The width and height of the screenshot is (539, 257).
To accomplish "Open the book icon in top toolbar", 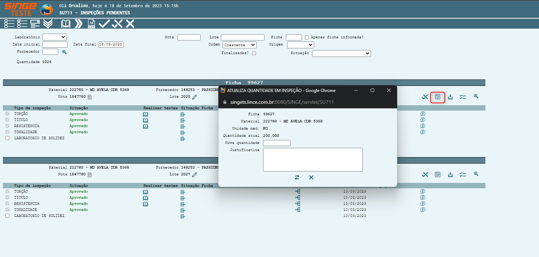I will coord(66,24).
